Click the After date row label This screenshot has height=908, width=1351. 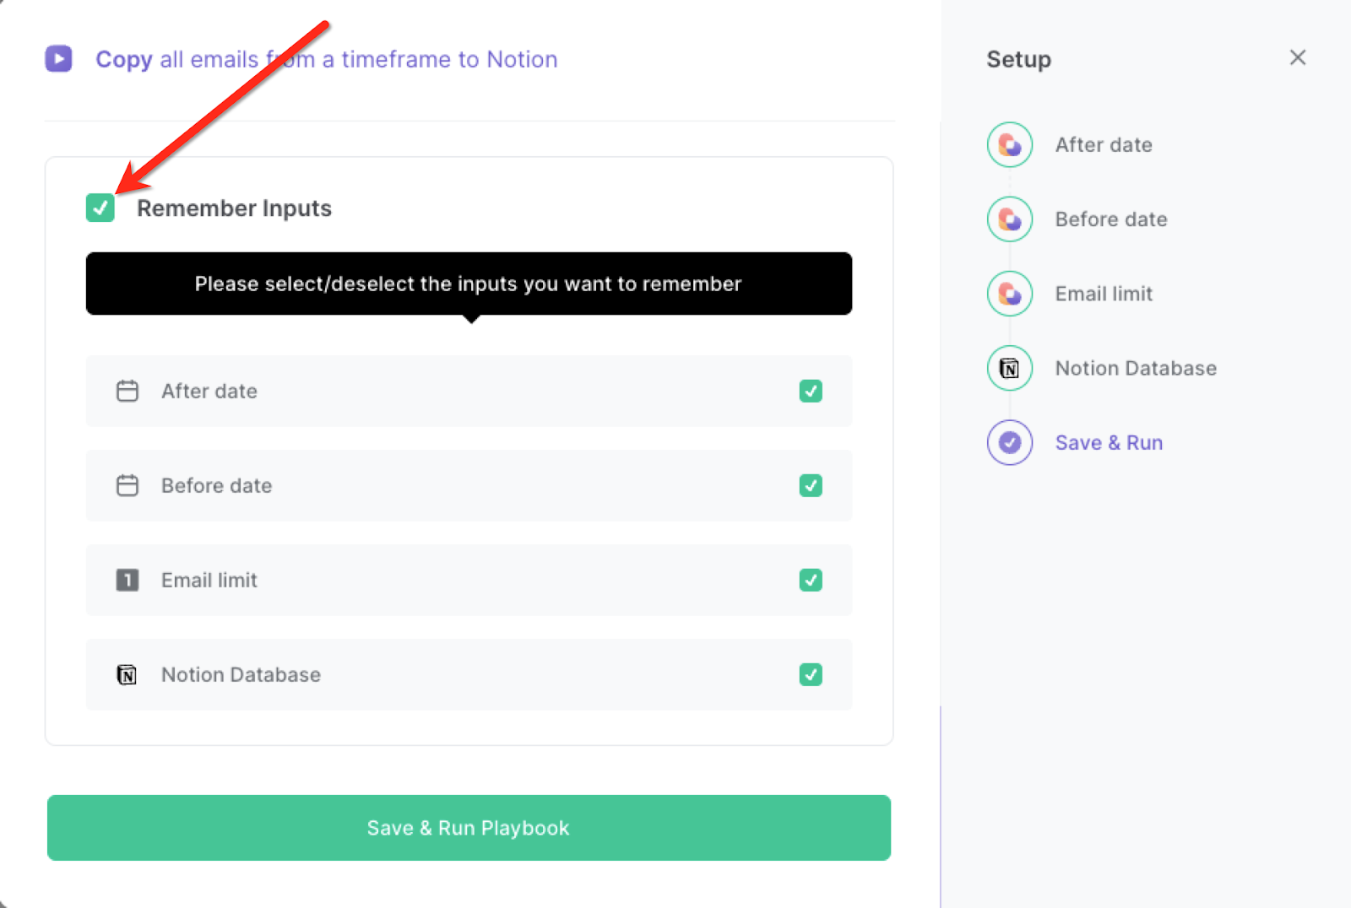209,391
